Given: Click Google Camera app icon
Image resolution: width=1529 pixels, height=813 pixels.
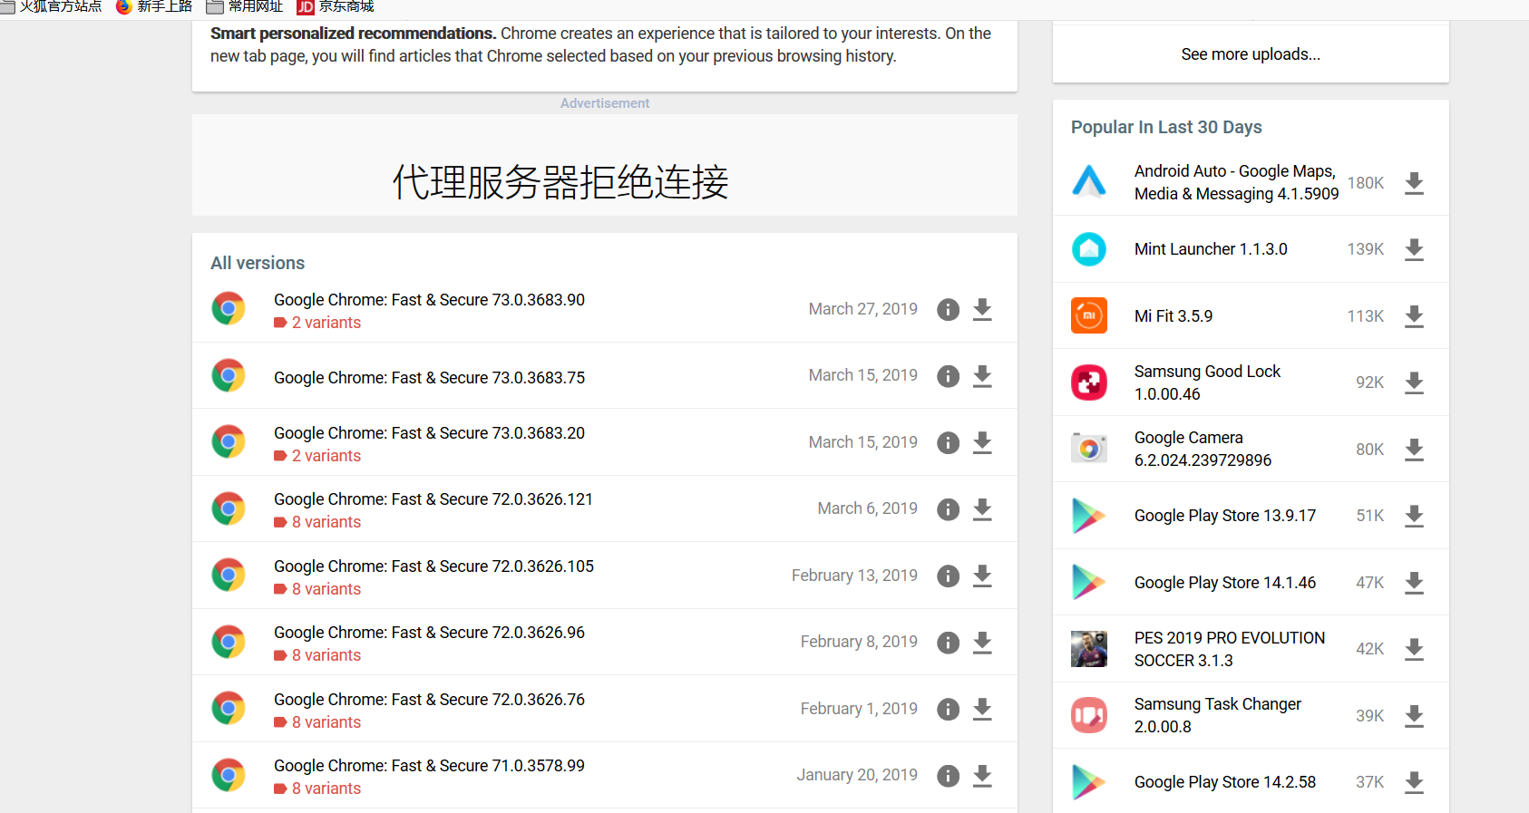Looking at the screenshot, I should [x=1089, y=449].
